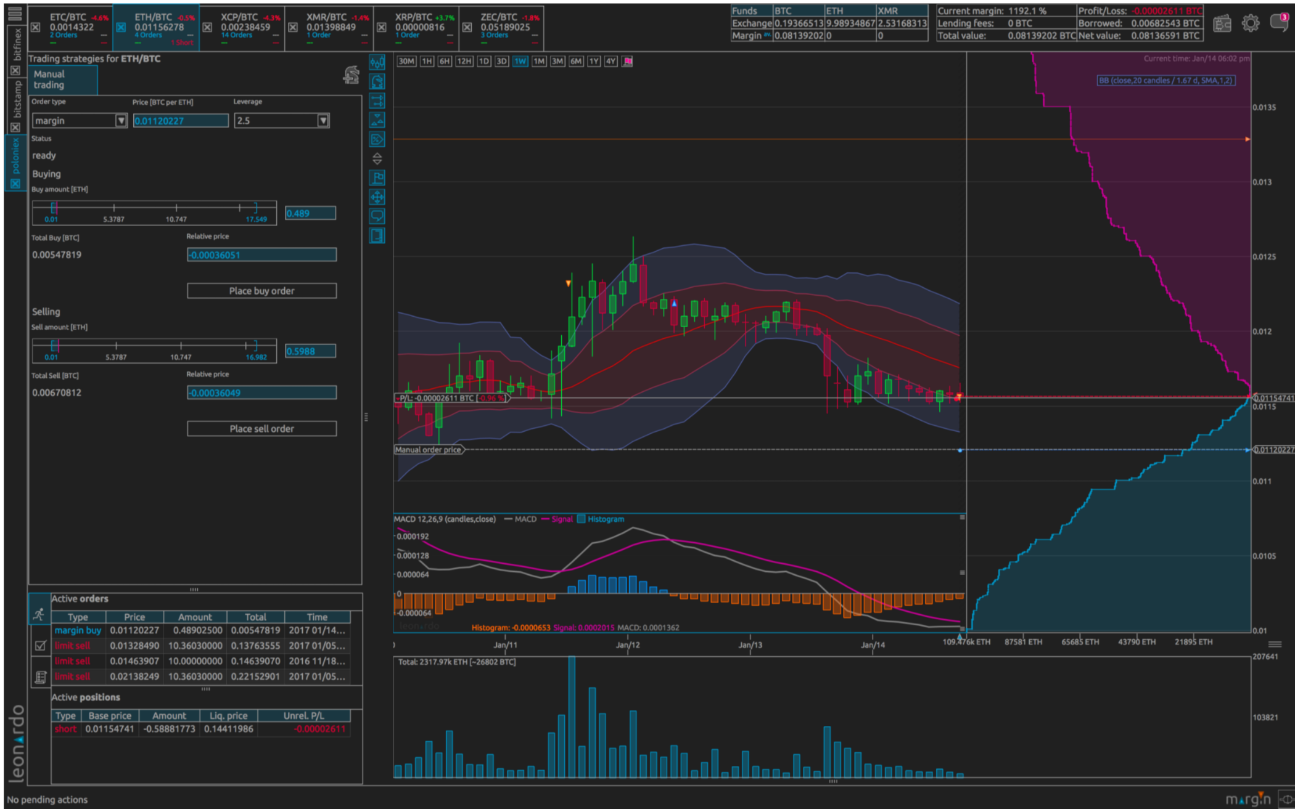Viewport: 1295px width, 809px height.
Task: Add new trading strategy with knight-plus icon
Action: pyautogui.click(x=351, y=75)
